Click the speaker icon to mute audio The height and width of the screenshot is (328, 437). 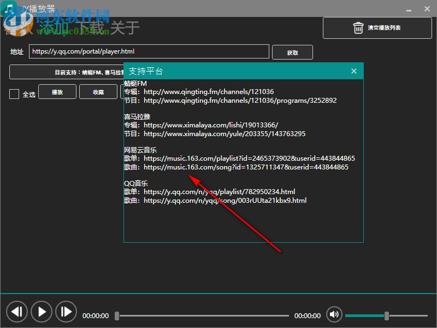coord(334,314)
